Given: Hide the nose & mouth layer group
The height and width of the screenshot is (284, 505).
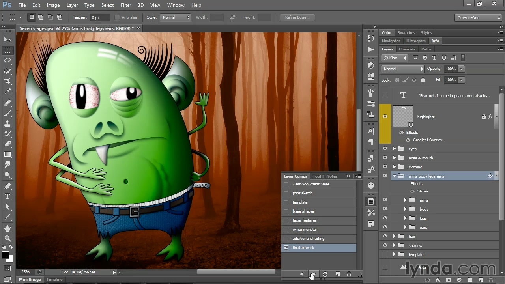Looking at the screenshot, I should (385, 158).
